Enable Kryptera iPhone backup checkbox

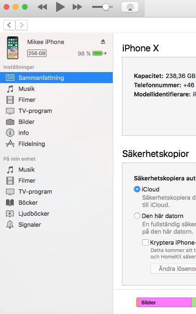pos(145,242)
